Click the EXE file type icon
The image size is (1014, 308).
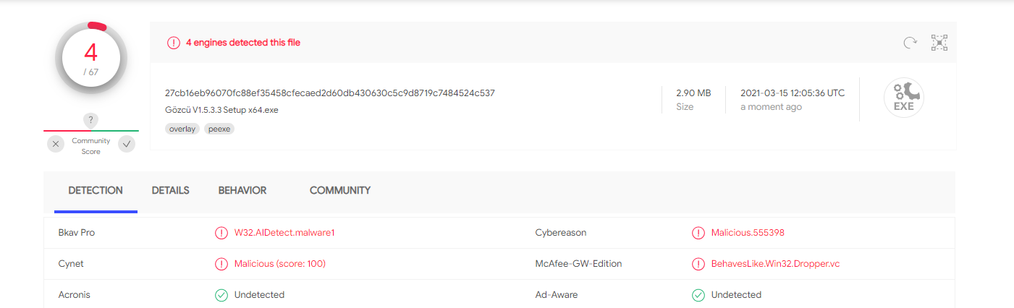[903, 98]
